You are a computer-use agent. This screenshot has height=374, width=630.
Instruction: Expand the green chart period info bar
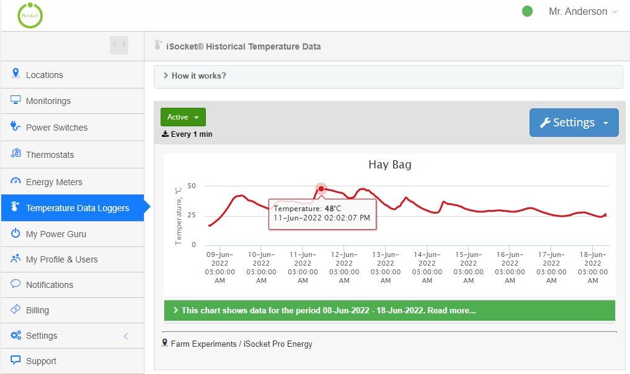pyautogui.click(x=389, y=311)
